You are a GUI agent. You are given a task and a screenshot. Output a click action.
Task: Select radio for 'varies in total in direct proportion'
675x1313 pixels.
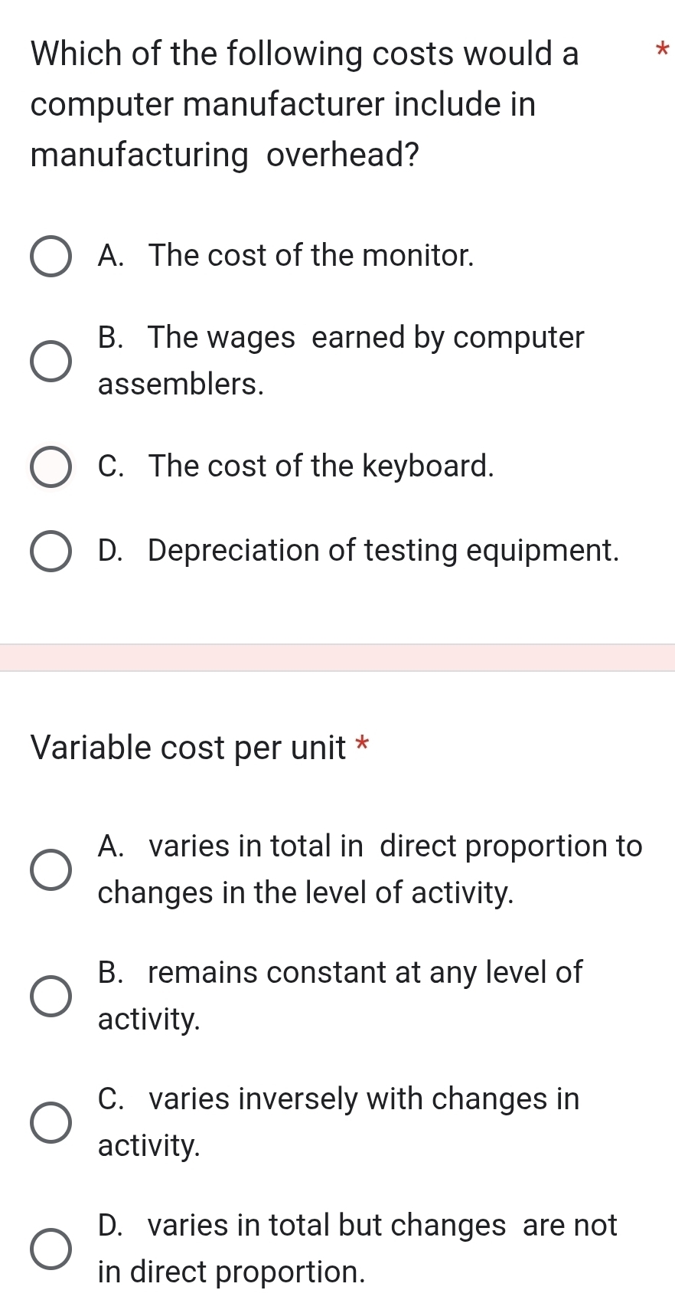coord(51,870)
